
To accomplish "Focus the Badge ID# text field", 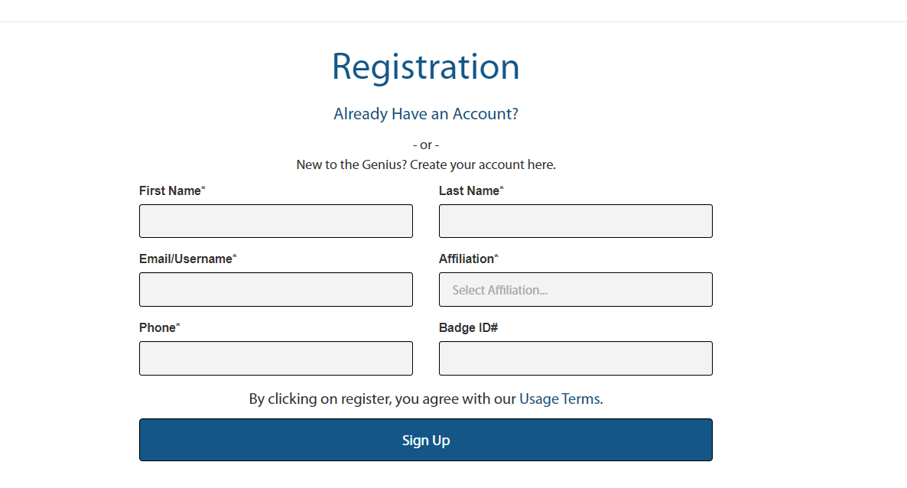I will pos(576,359).
